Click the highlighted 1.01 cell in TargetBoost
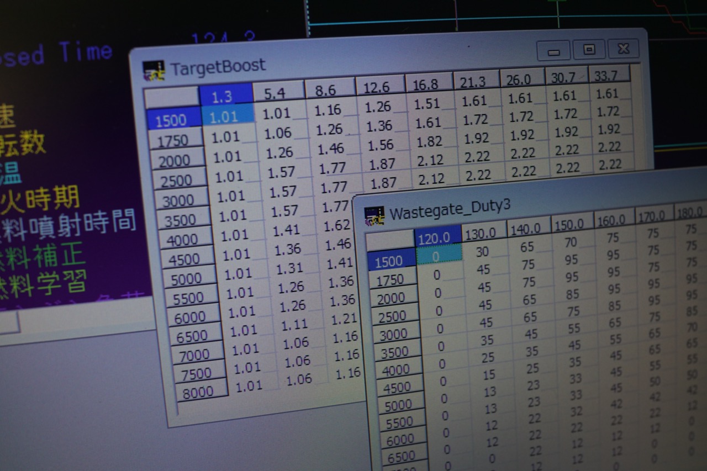This screenshot has height=471, width=707. tap(228, 116)
